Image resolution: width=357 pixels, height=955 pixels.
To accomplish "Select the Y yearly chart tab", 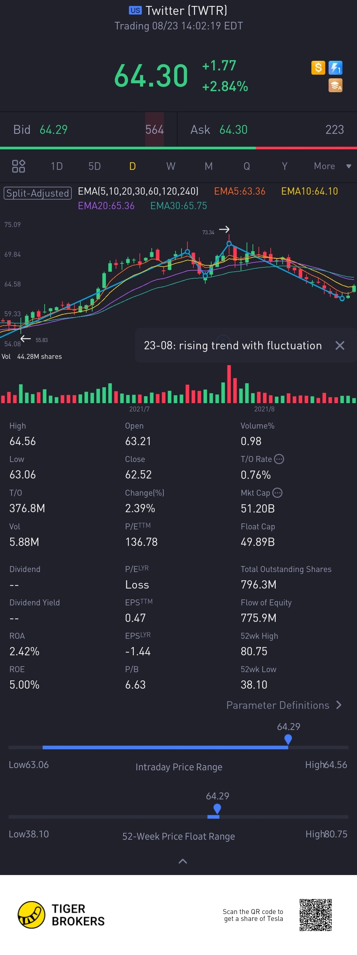I will click(x=284, y=166).
